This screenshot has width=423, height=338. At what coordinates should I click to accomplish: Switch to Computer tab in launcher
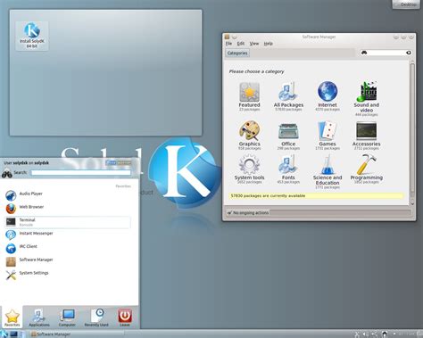pyautogui.click(x=67, y=317)
